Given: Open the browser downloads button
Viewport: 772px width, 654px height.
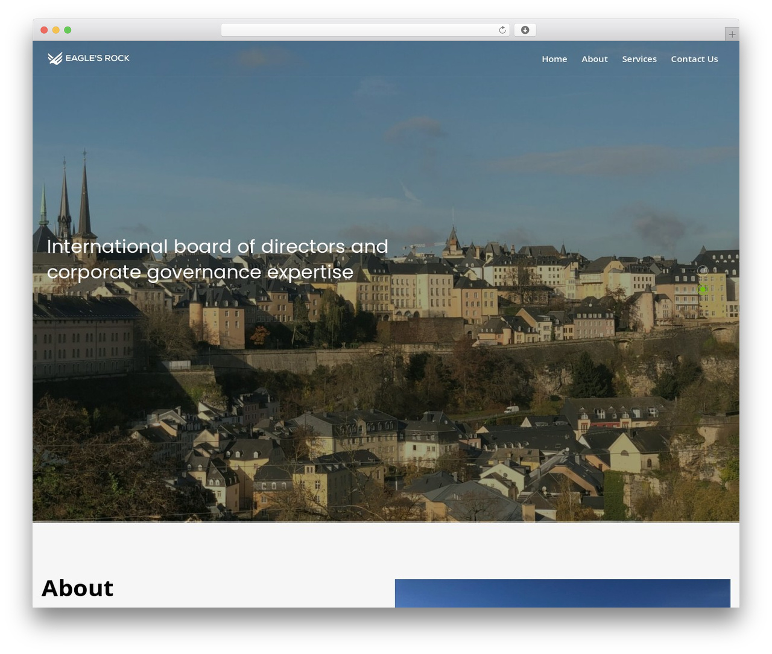Looking at the screenshot, I should click(525, 30).
